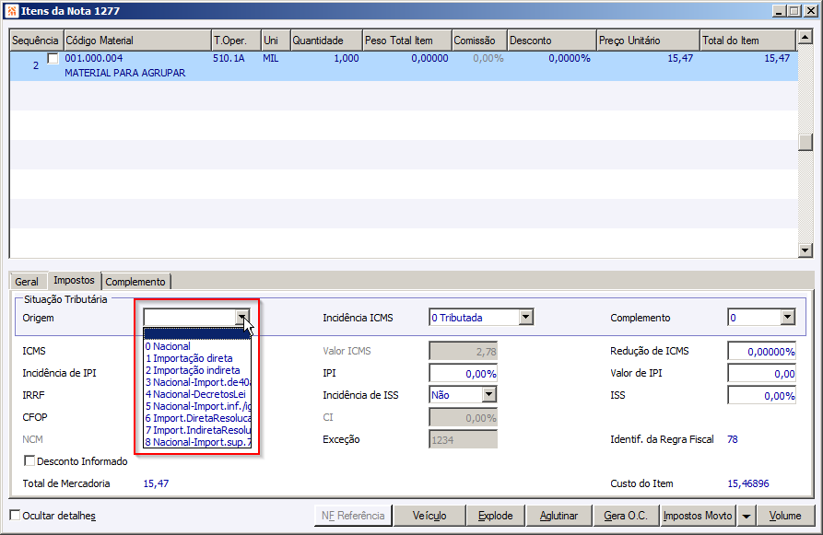The image size is (823, 535).
Task: Expand the Incidência ICMS combo box
Action: pos(526,317)
